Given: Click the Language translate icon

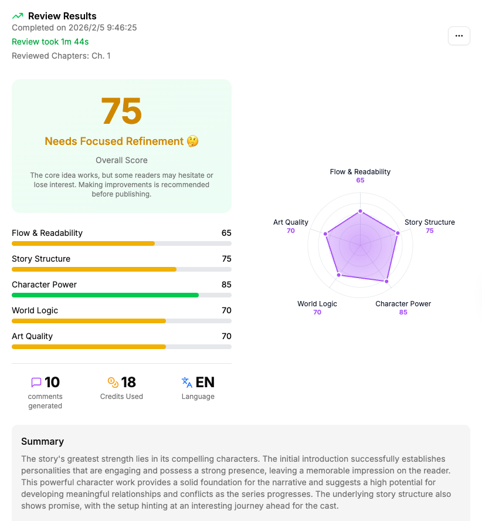Looking at the screenshot, I should (187, 383).
